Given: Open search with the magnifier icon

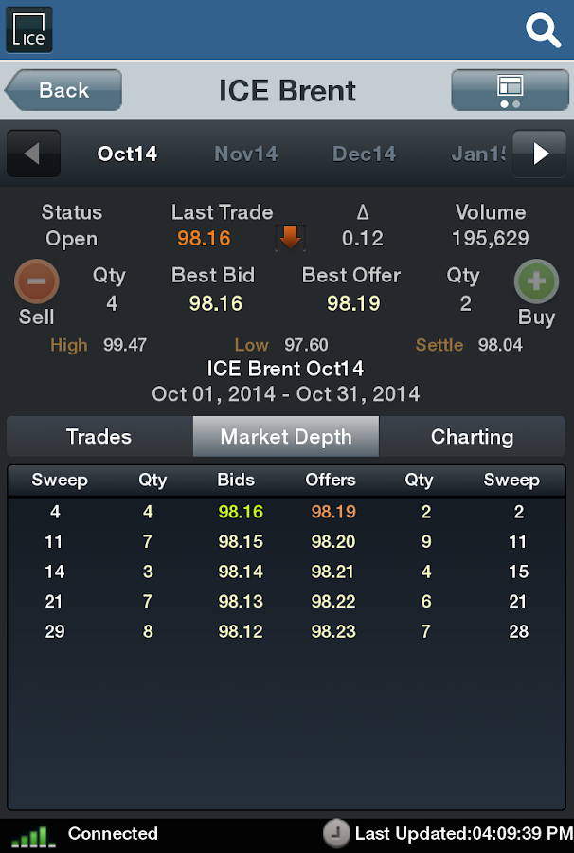Looking at the screenshot, I should click(543, 30).
